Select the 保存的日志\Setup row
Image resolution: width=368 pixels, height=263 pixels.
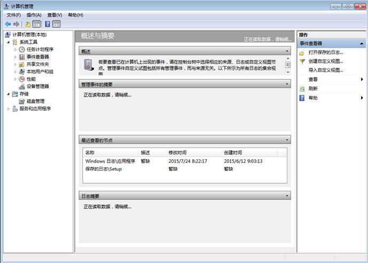(185, 169)
